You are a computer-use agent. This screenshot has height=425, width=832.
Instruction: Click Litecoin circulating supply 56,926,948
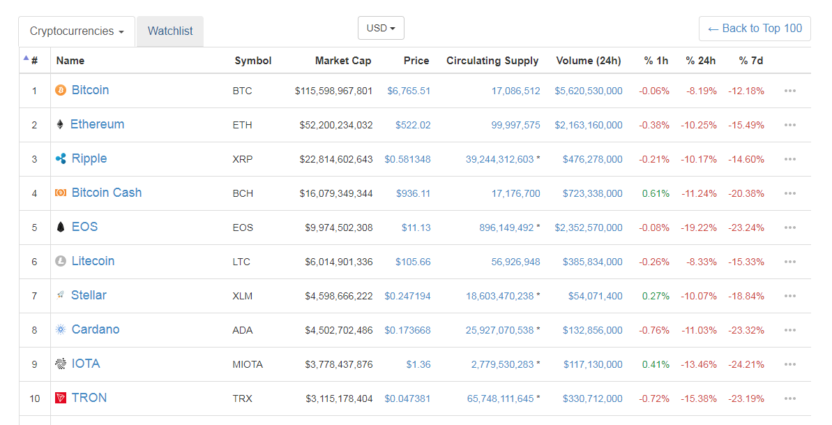point(515,262)
